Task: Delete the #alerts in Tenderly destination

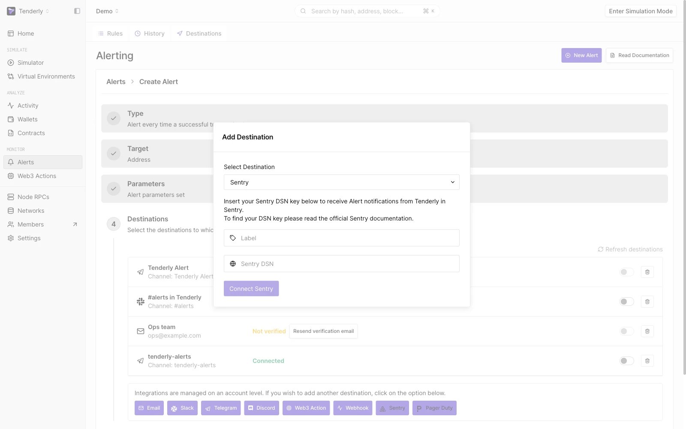Action: [x=647, y=302]
